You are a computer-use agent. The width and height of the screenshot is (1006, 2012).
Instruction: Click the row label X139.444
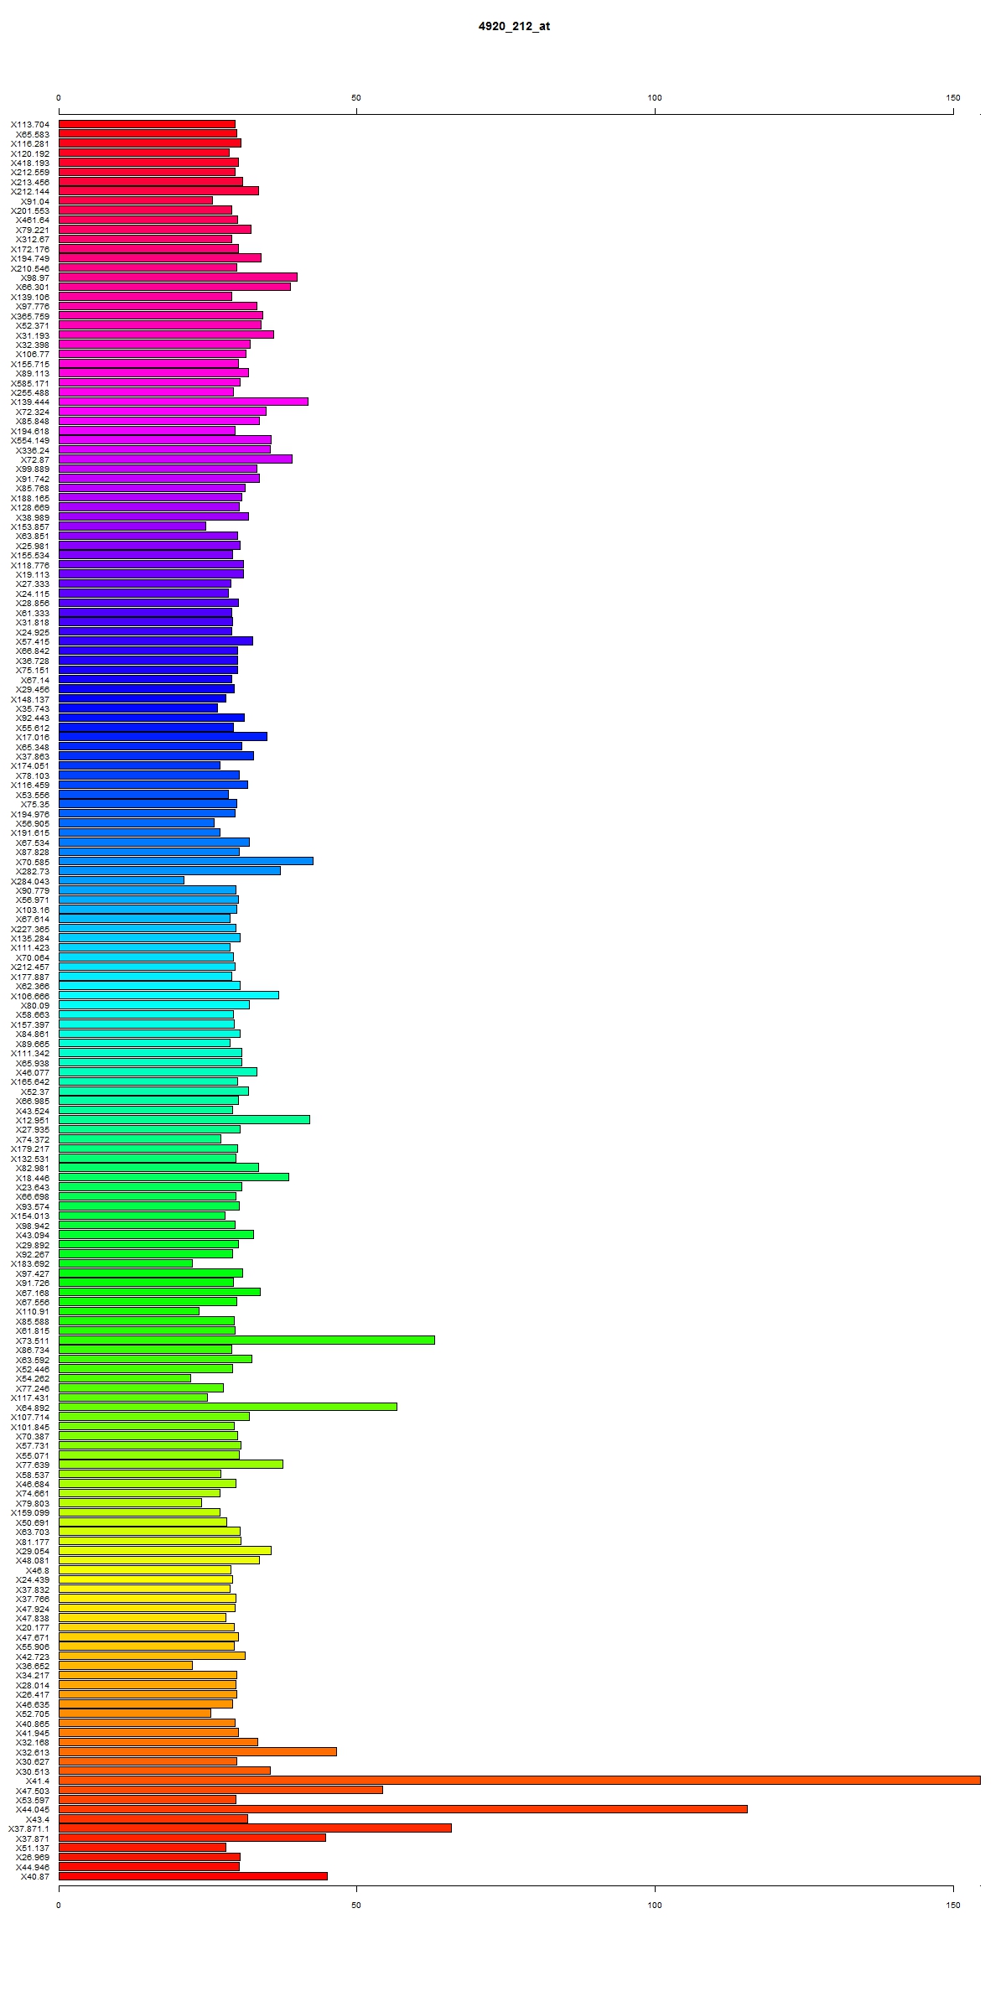tap(30, 402)
